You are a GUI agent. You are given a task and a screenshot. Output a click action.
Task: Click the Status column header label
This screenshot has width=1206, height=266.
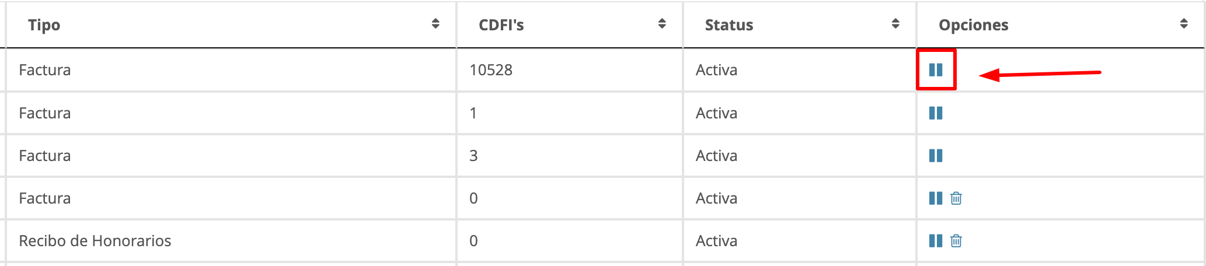[x=729, y=25]
